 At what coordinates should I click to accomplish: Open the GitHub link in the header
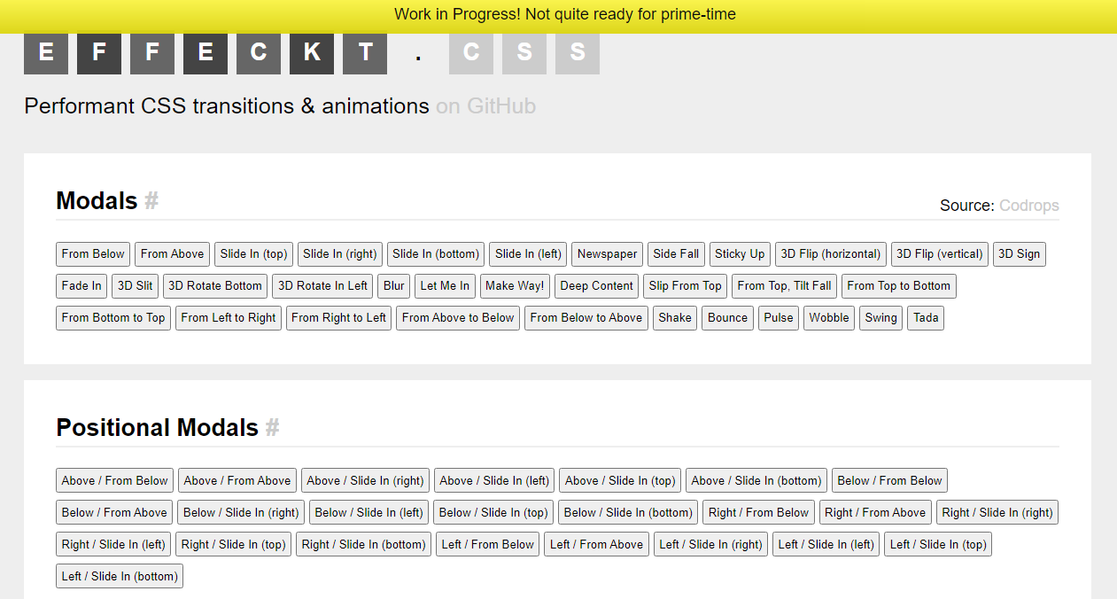(x=485, y=106)
